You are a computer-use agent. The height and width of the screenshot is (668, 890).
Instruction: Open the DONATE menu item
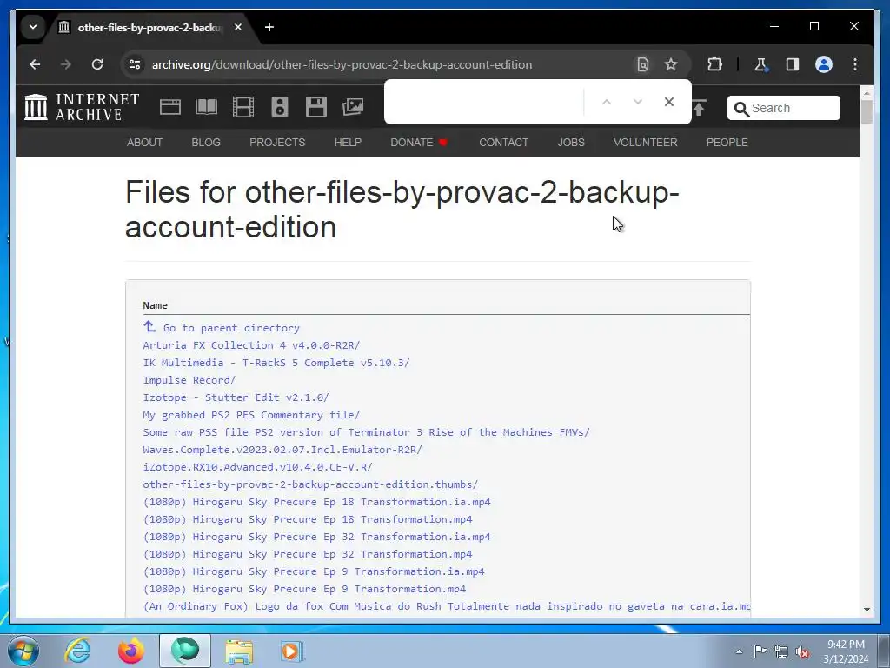[x=419, y=143]
